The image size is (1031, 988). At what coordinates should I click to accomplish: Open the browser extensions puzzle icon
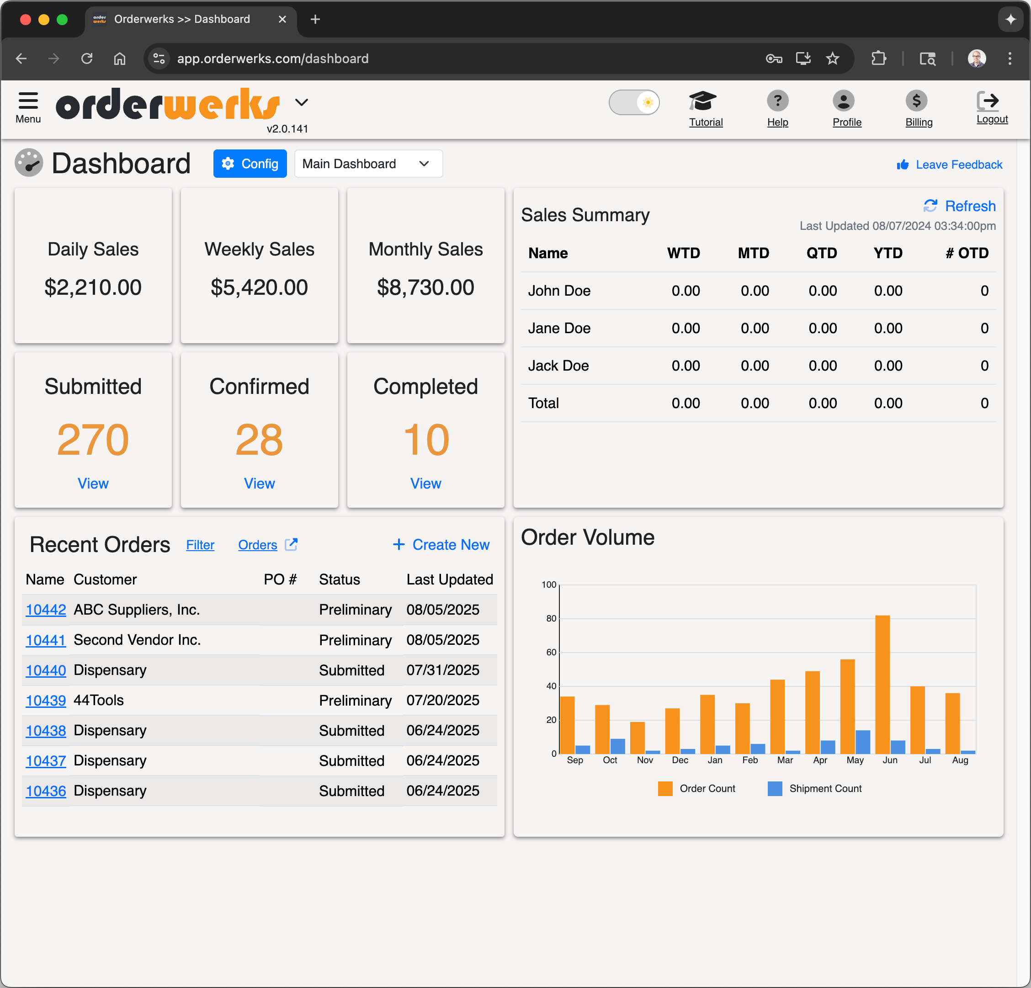click(877, 58)
